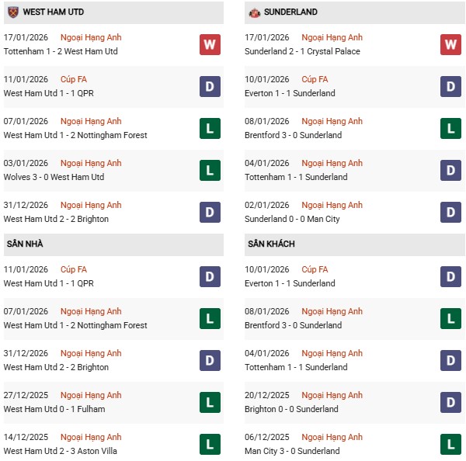The height and width of the screenshot is (461, 466).
Task: Click L badge for Man City 3-0 Sunderland
Action: (450, 444)
